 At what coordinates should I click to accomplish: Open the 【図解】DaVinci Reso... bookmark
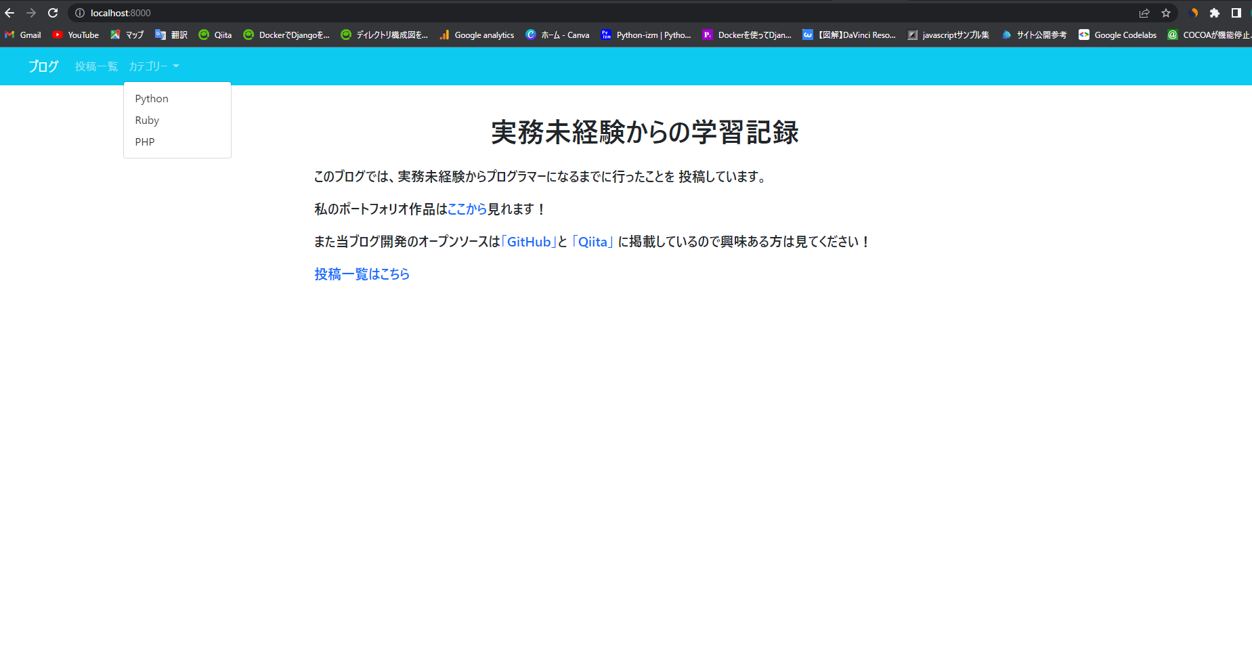tap(849, 35)
